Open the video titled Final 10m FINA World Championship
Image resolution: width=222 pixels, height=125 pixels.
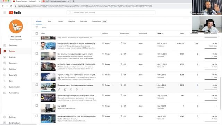[77, 116]
